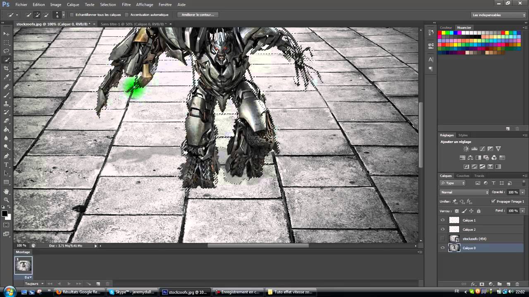Switch to the Styles tab
The height and width of the screenshot is (297, 529).
(x=463, y=135)
